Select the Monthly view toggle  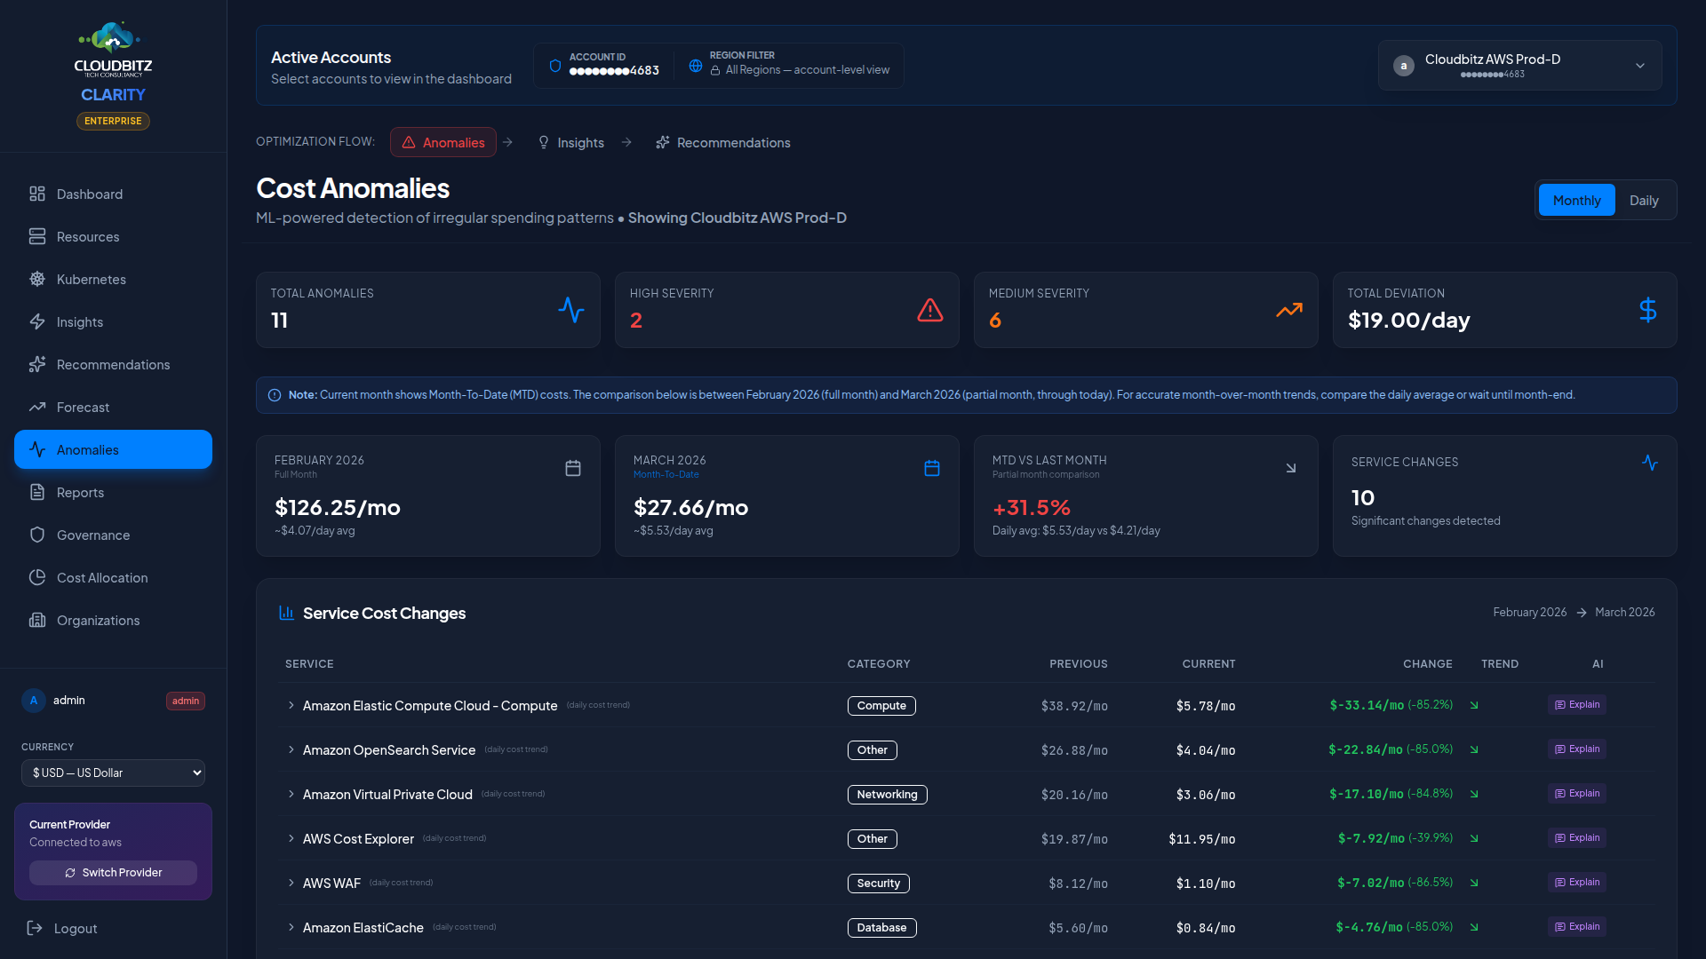pos(1576,201)
